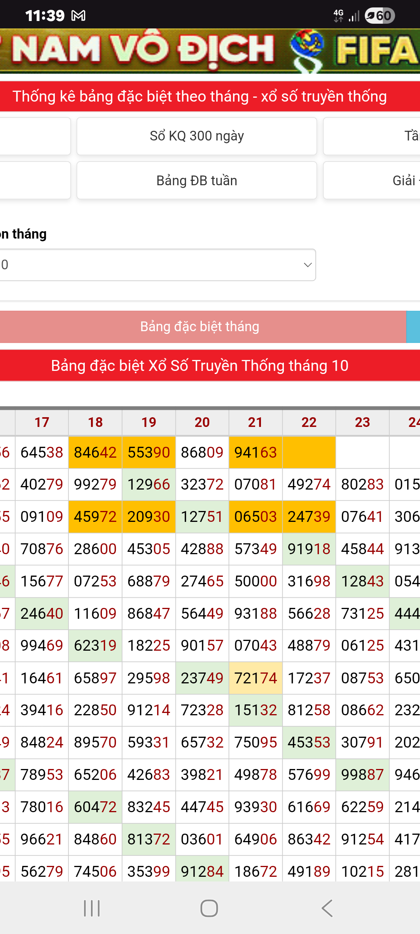Select the cell 39416
The image size is (420, 934).
tap(42, 710)
